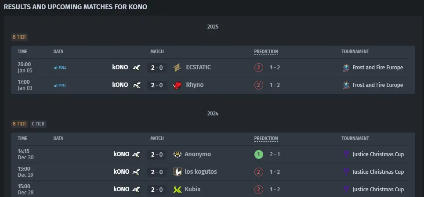Click the Rhyno red rhino logo

(x=177, y=85)
